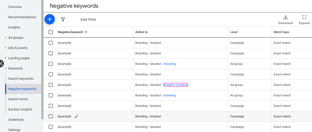Click the first branding ad group link
The image size is (312, 132).
pos(170,64)
